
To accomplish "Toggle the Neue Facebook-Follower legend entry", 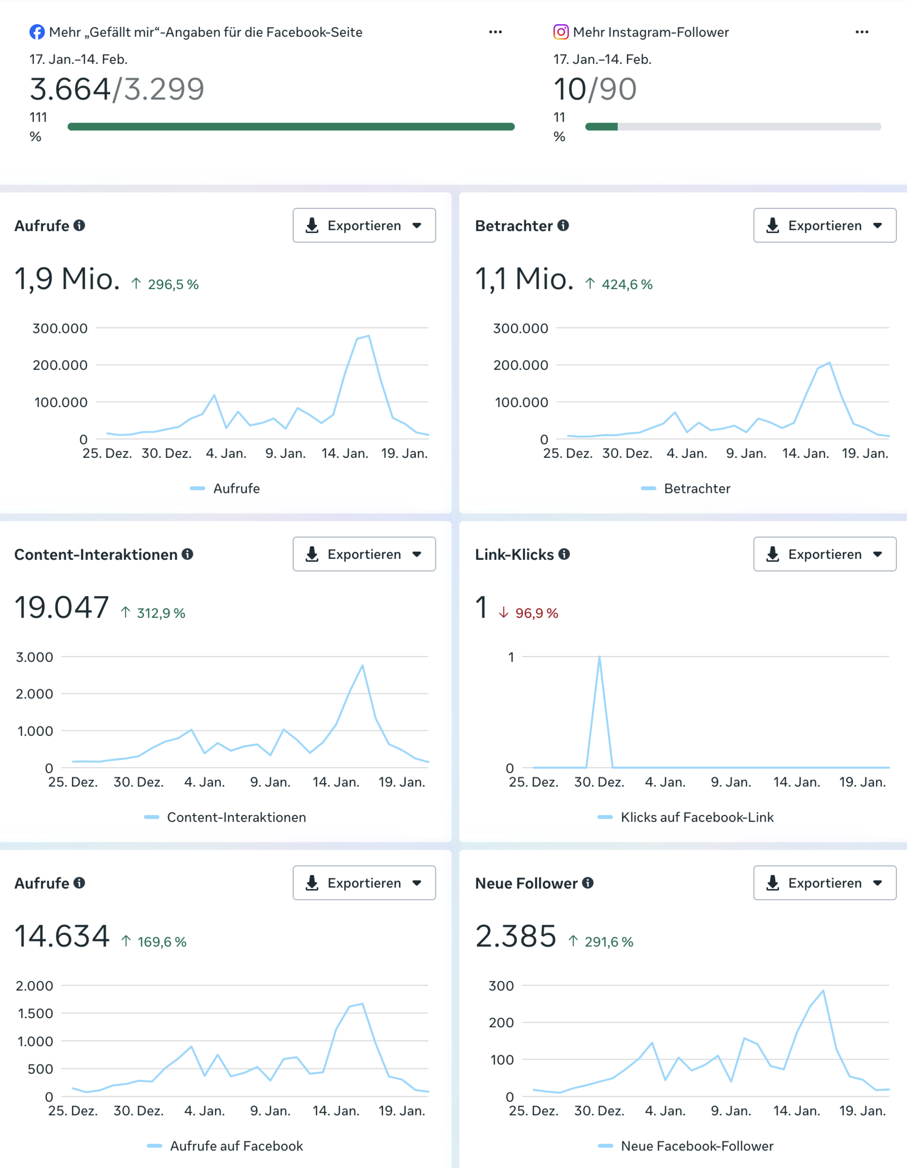I will (686, 1145).
